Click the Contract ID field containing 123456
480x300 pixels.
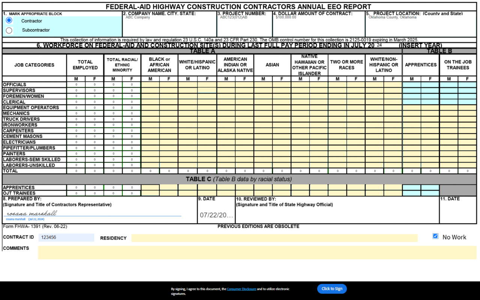pyautogui.click(x=66, y=237)
